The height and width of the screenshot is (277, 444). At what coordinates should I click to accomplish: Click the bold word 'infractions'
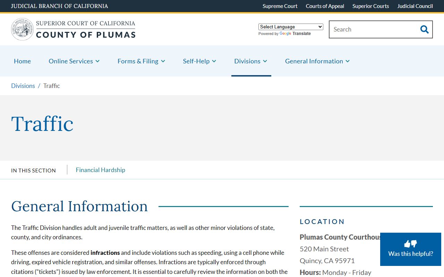click(105, 253)
